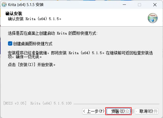163x118 pixels.
Task: Click the 安装程序已经准备就绪 paragraph
Action: [x=80, y=55]
